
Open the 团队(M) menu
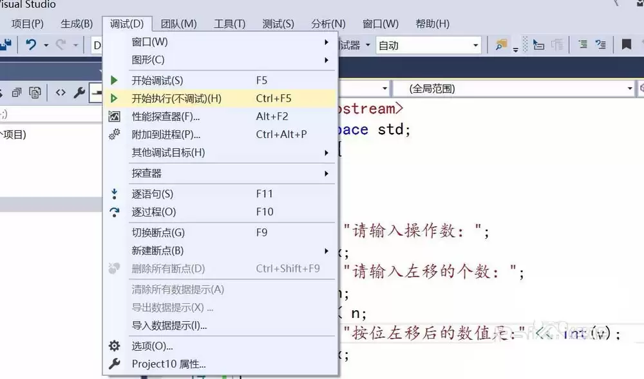(178, 24)
